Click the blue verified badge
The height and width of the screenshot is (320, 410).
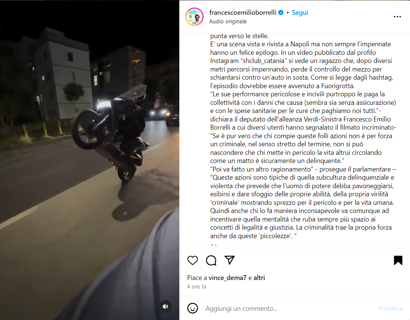coord(281,13)
